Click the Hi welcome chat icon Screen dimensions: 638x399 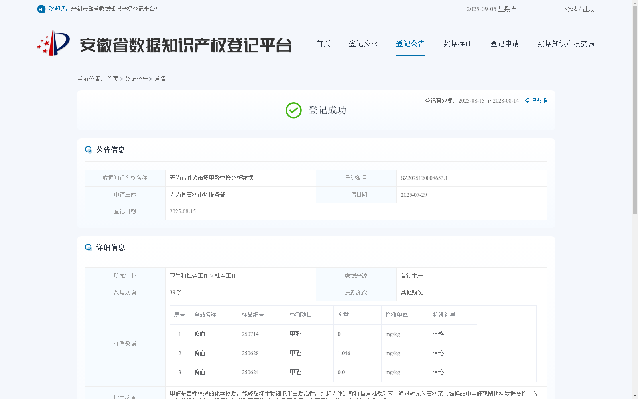tap(41, 9)
